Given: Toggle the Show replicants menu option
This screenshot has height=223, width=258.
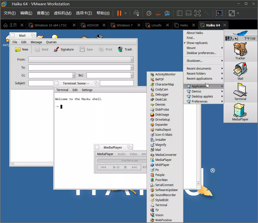Looking at the screenshot, I should 197,43.
